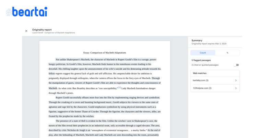The height and width of the screenshot is (138, 264).
Task: Switch to the % percentage tab
Action: click(x=227, y=53)
